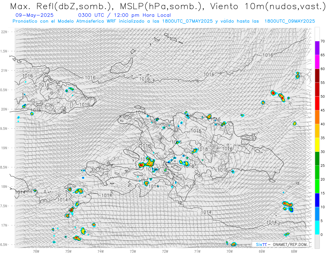Click the colorbar tick label '15'
The width and height of the screenshot is (330, 255).
pyautogui.click(x=323, y=193)
